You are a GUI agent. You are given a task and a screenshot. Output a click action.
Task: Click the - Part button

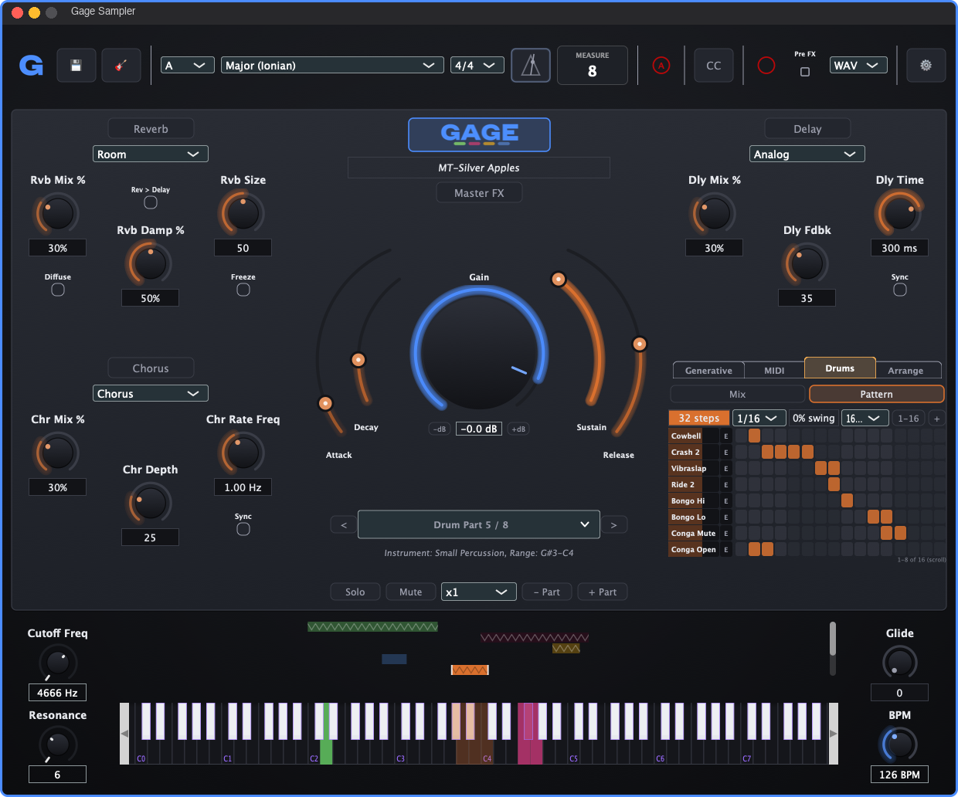click(x=547, y=592)
